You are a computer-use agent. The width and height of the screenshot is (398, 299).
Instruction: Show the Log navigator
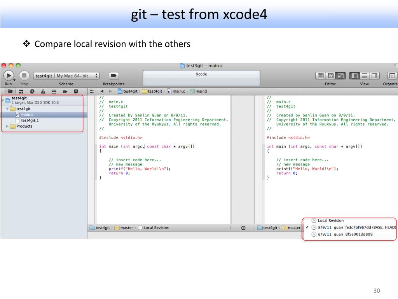pos(76,91)
